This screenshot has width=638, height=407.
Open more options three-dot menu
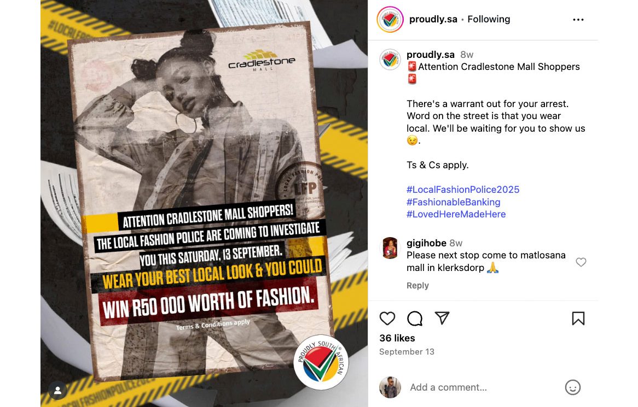click(578, 20)
